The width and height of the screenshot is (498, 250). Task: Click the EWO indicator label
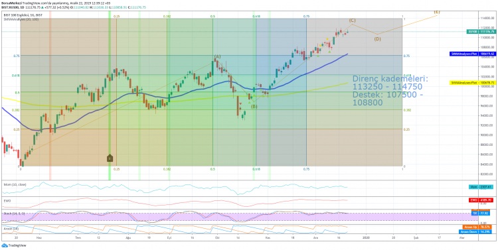pos(7,200)
